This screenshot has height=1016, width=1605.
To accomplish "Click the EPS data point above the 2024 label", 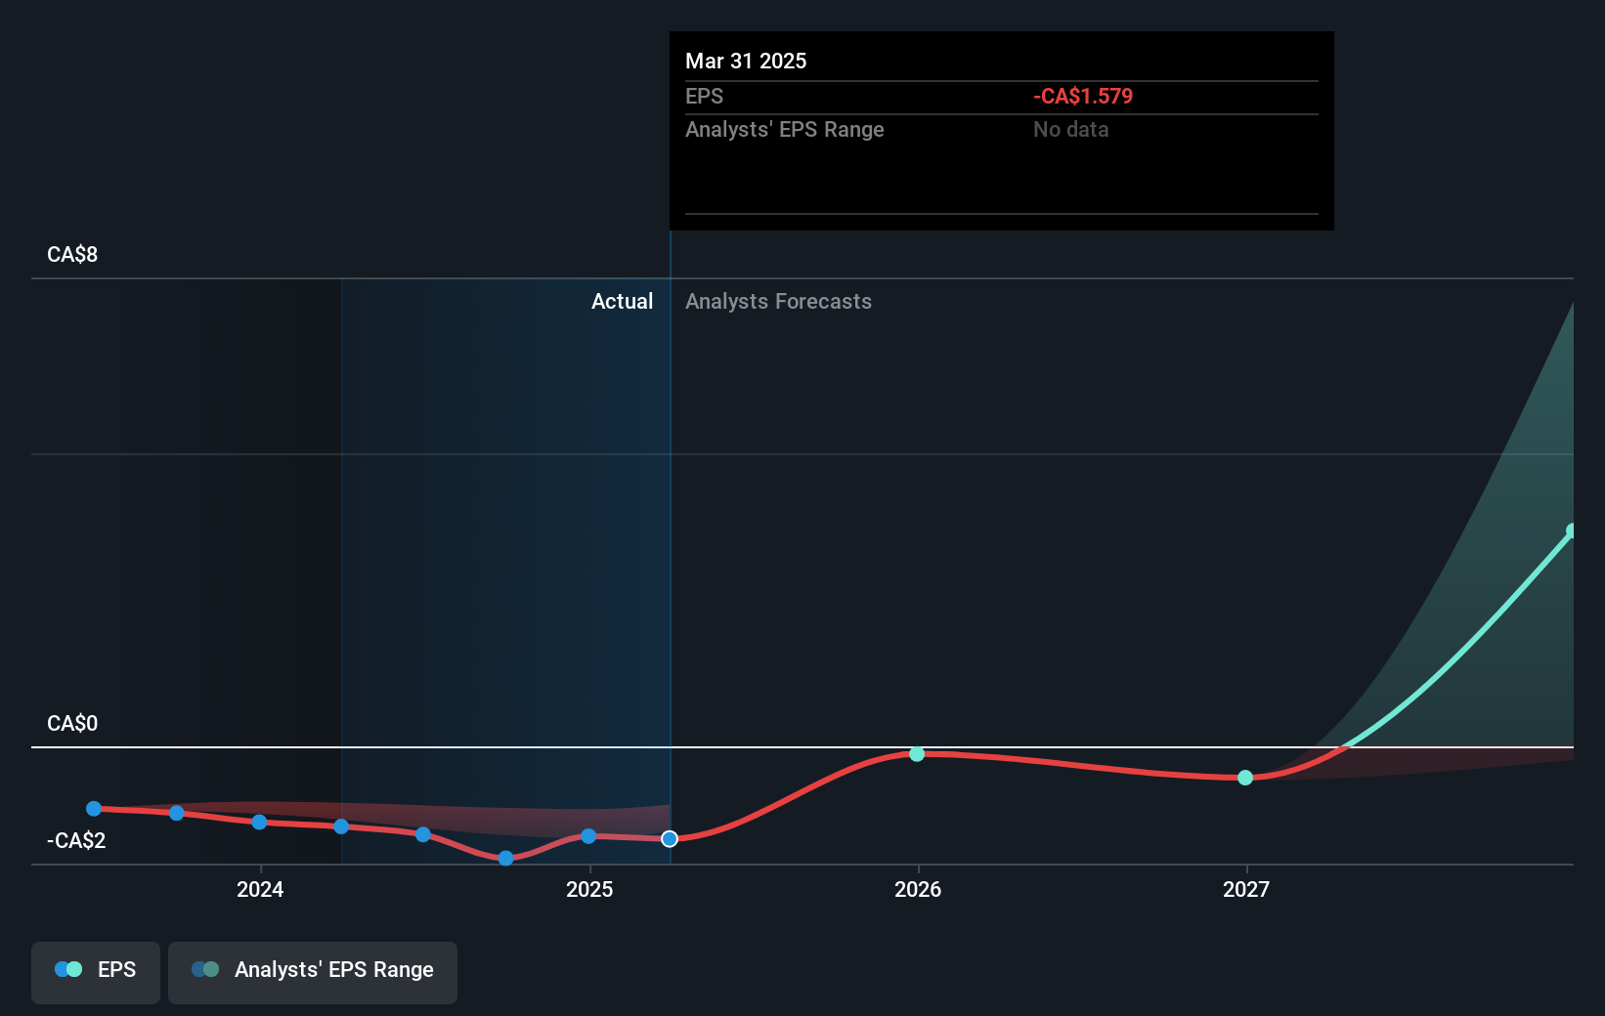I will 259,823.
